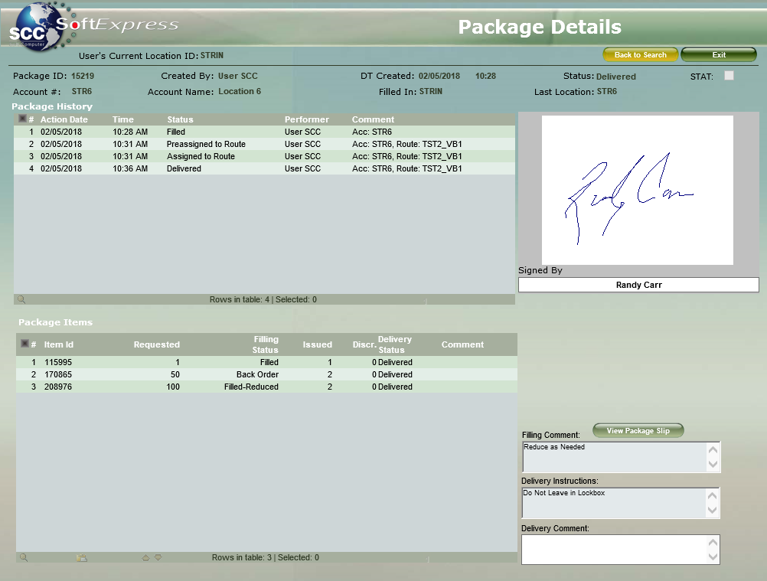
Task: Click inside the Delivery Comment text field
Action: (x=612, y=549)
